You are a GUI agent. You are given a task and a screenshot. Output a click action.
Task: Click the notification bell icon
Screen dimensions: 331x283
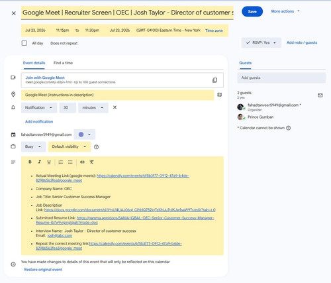(13, 107)
